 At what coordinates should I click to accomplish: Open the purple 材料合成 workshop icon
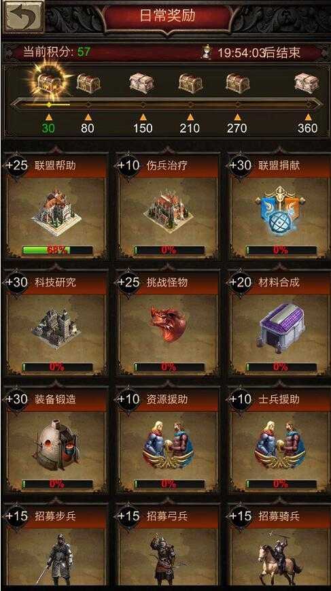pos(281,327)
